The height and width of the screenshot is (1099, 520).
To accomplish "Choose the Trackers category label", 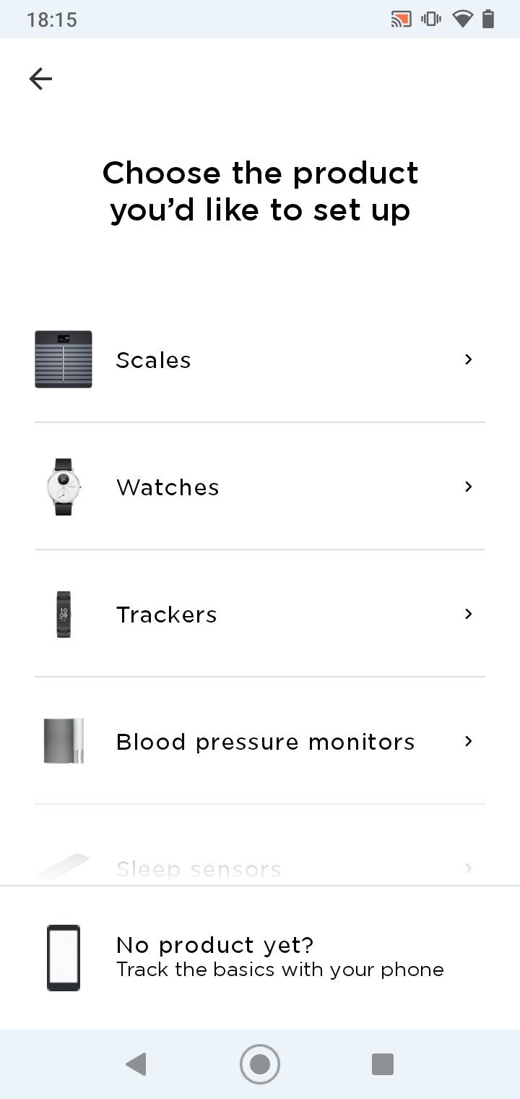I will pos(166,615).
